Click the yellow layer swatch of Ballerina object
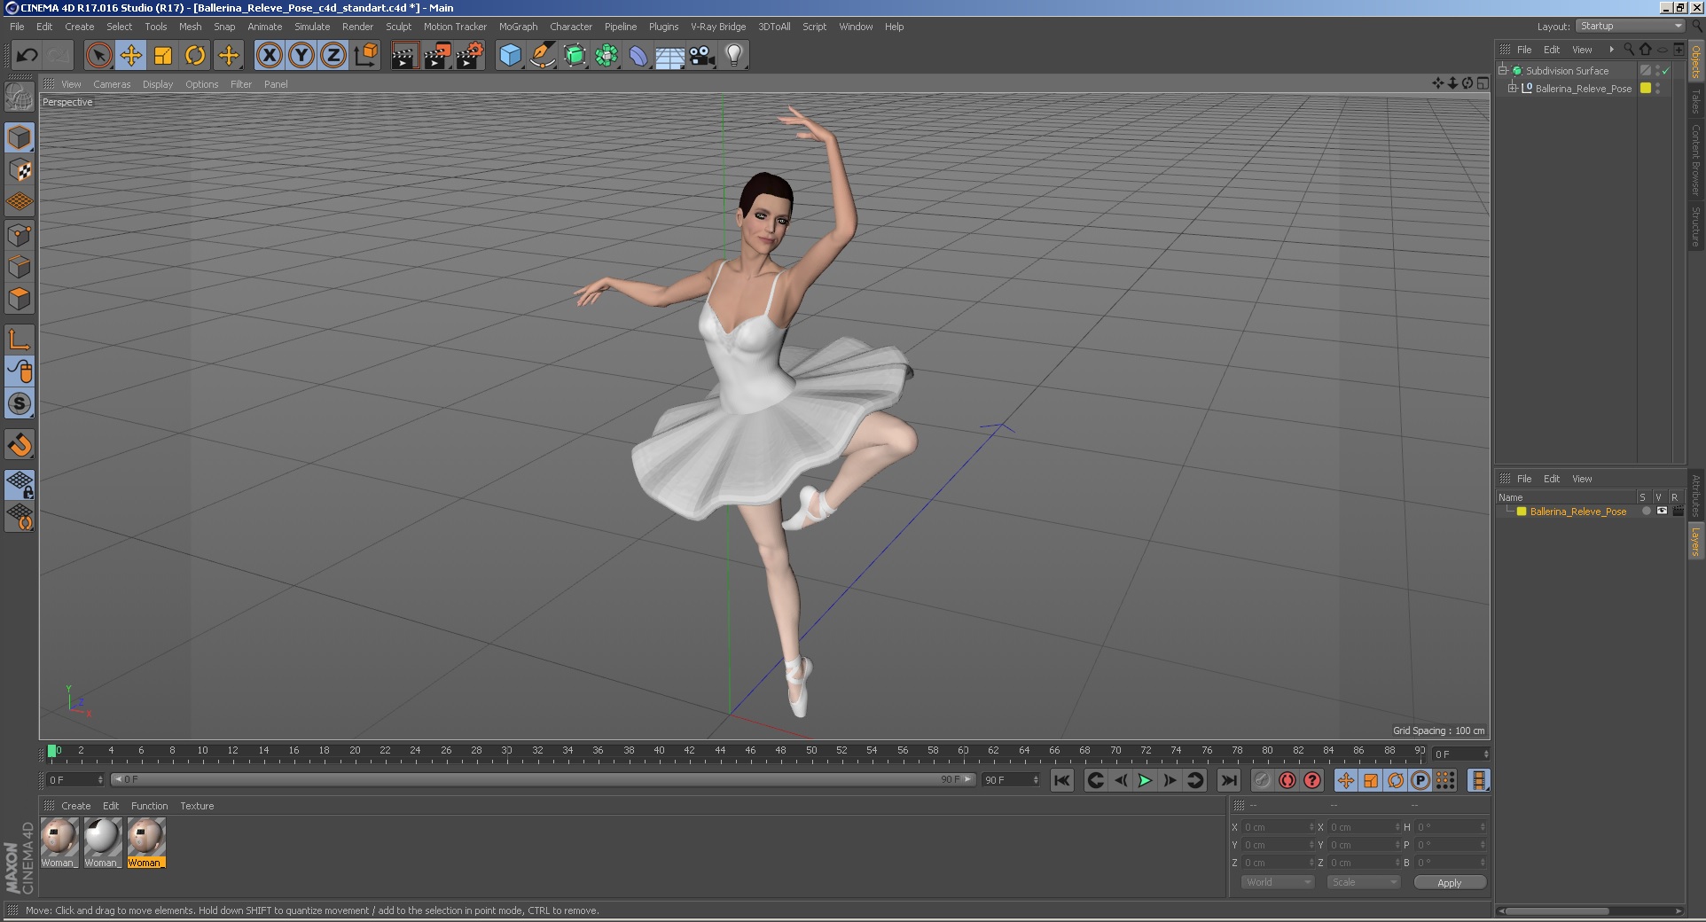The width and height of the screenshot is (1706, 922). (x=1646, y=88)
